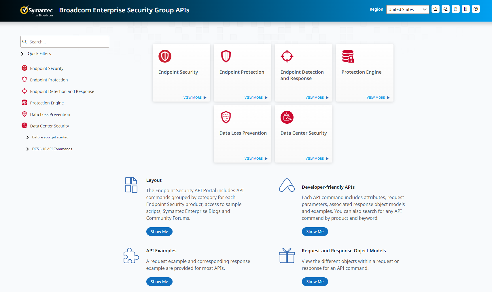The image size is (492, 292).
Task: Click the Endpoint Protection sidebar shield icon
Action: 24,80
